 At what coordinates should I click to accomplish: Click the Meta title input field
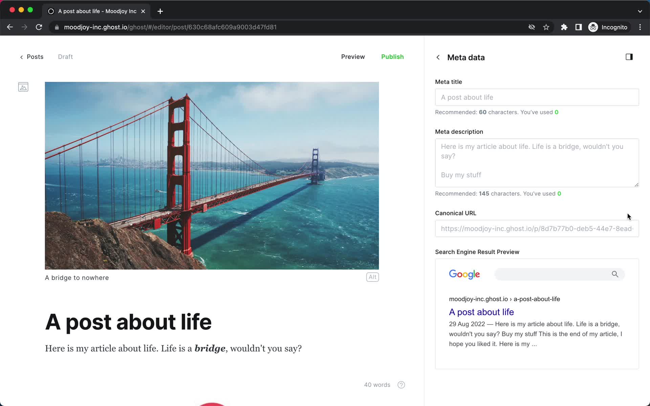point(537,97)
